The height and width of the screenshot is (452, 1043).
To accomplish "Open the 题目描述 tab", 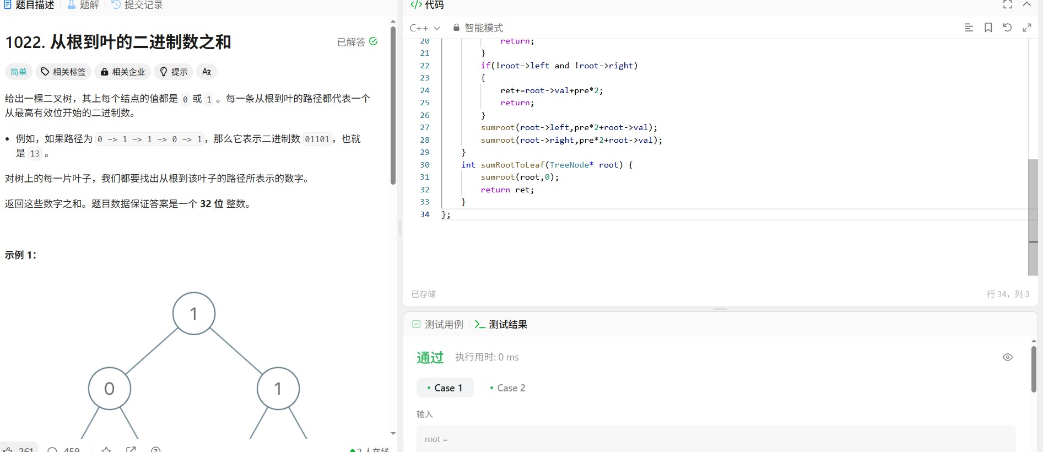I will point(29,5).
